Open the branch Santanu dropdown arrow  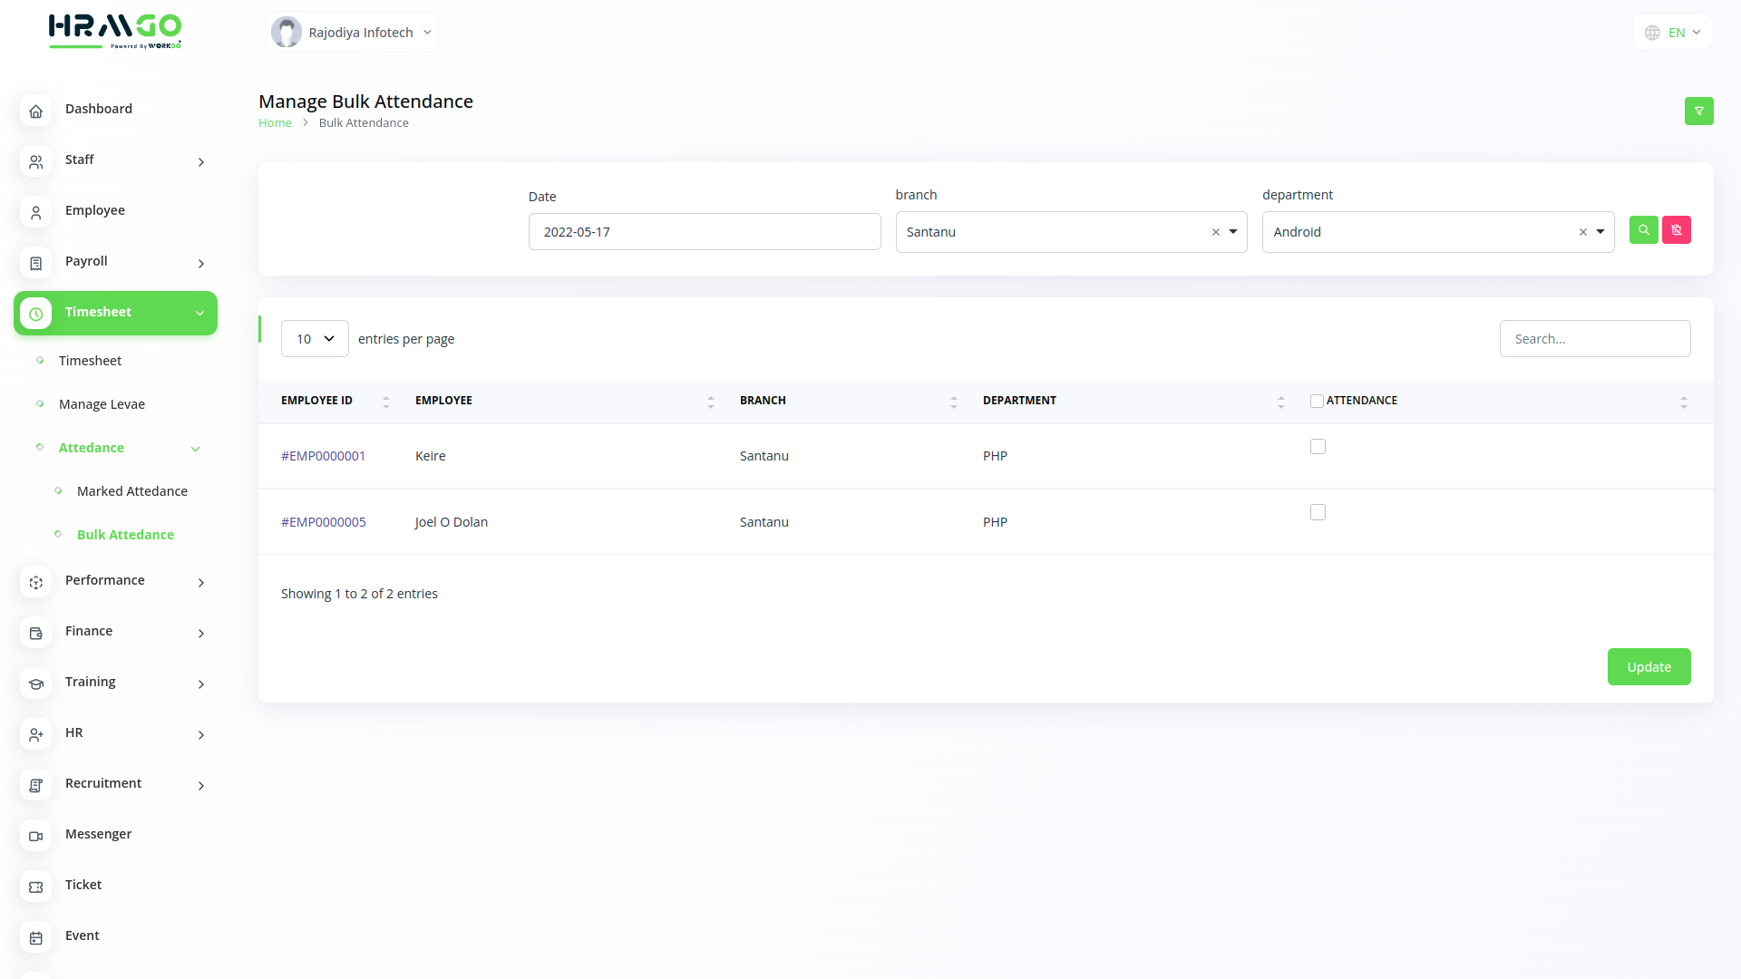click(1233, 232)
